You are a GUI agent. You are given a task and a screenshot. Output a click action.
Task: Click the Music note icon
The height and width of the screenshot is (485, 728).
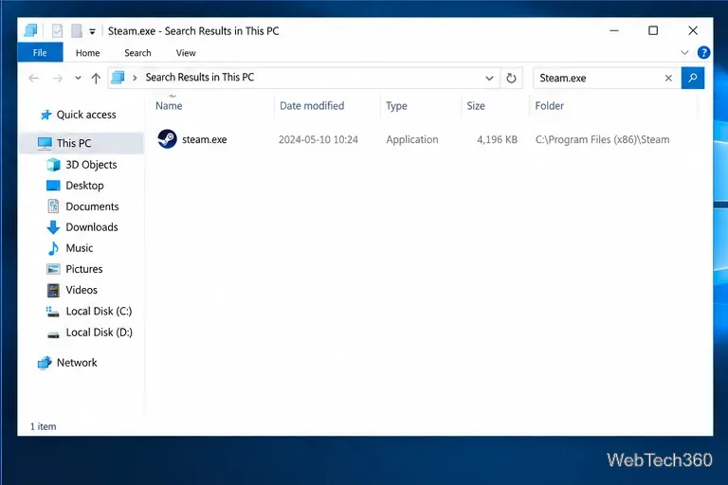tap(53, 248)
